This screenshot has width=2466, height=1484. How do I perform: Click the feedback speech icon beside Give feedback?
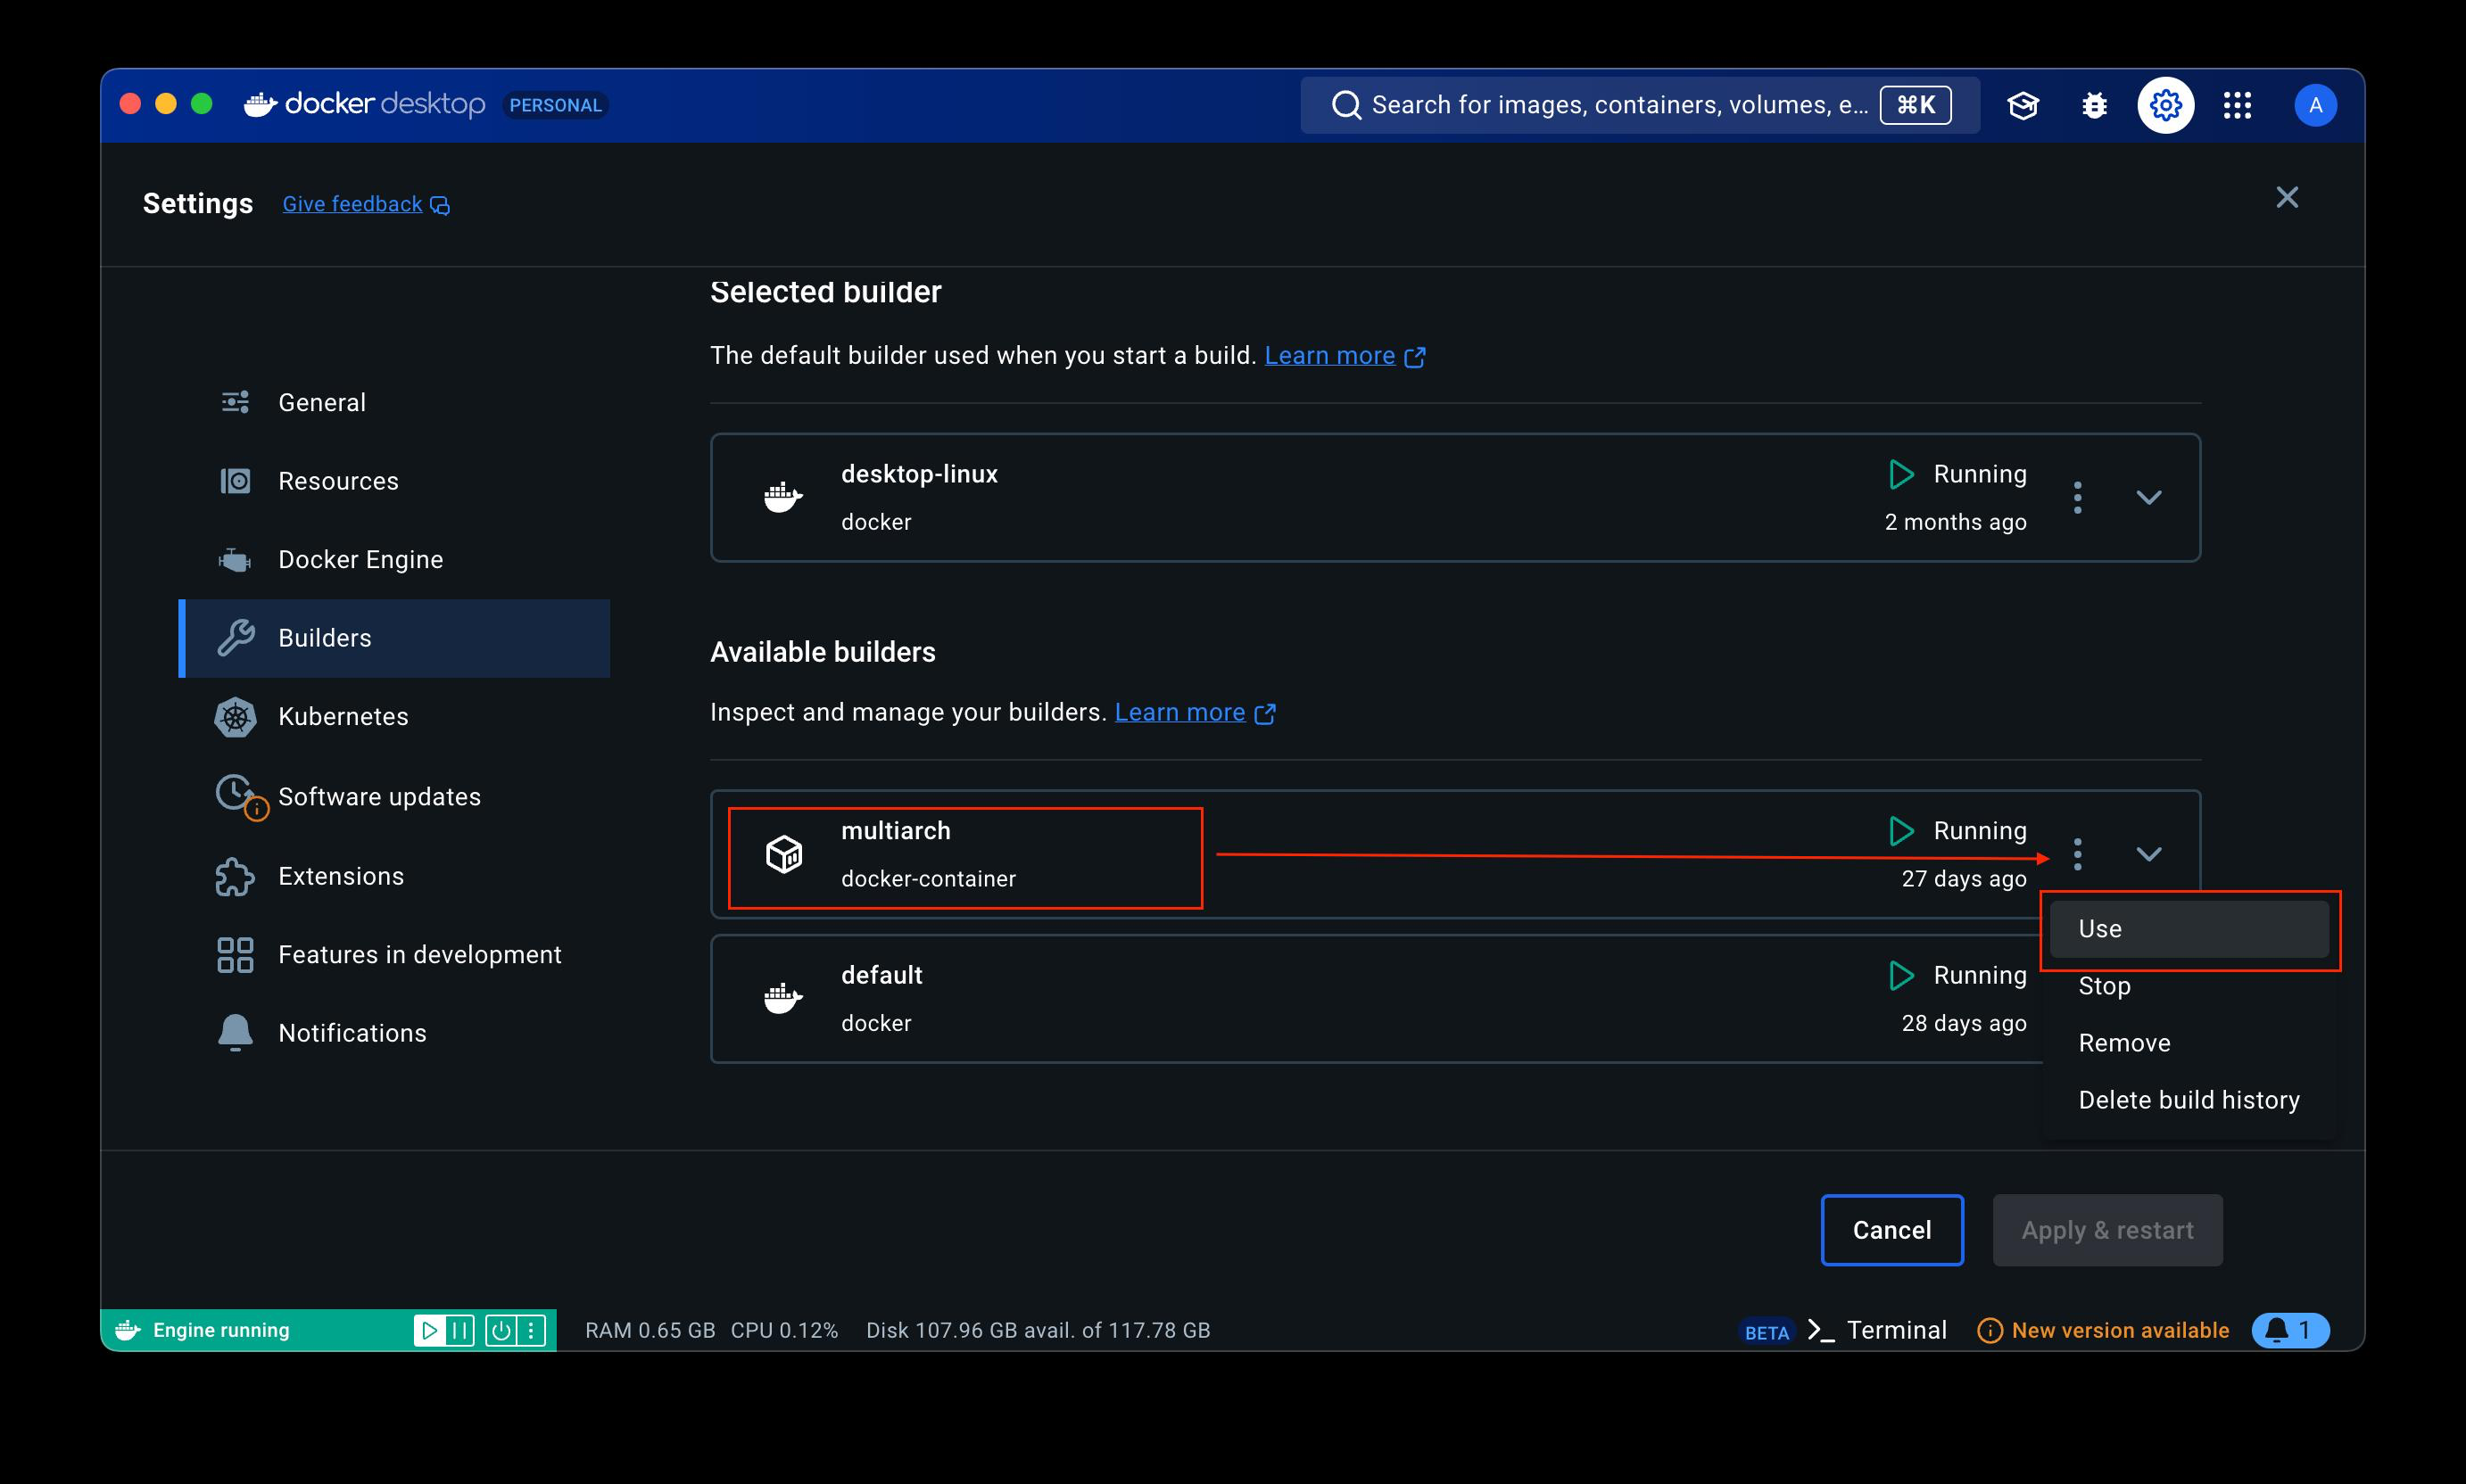440,205
